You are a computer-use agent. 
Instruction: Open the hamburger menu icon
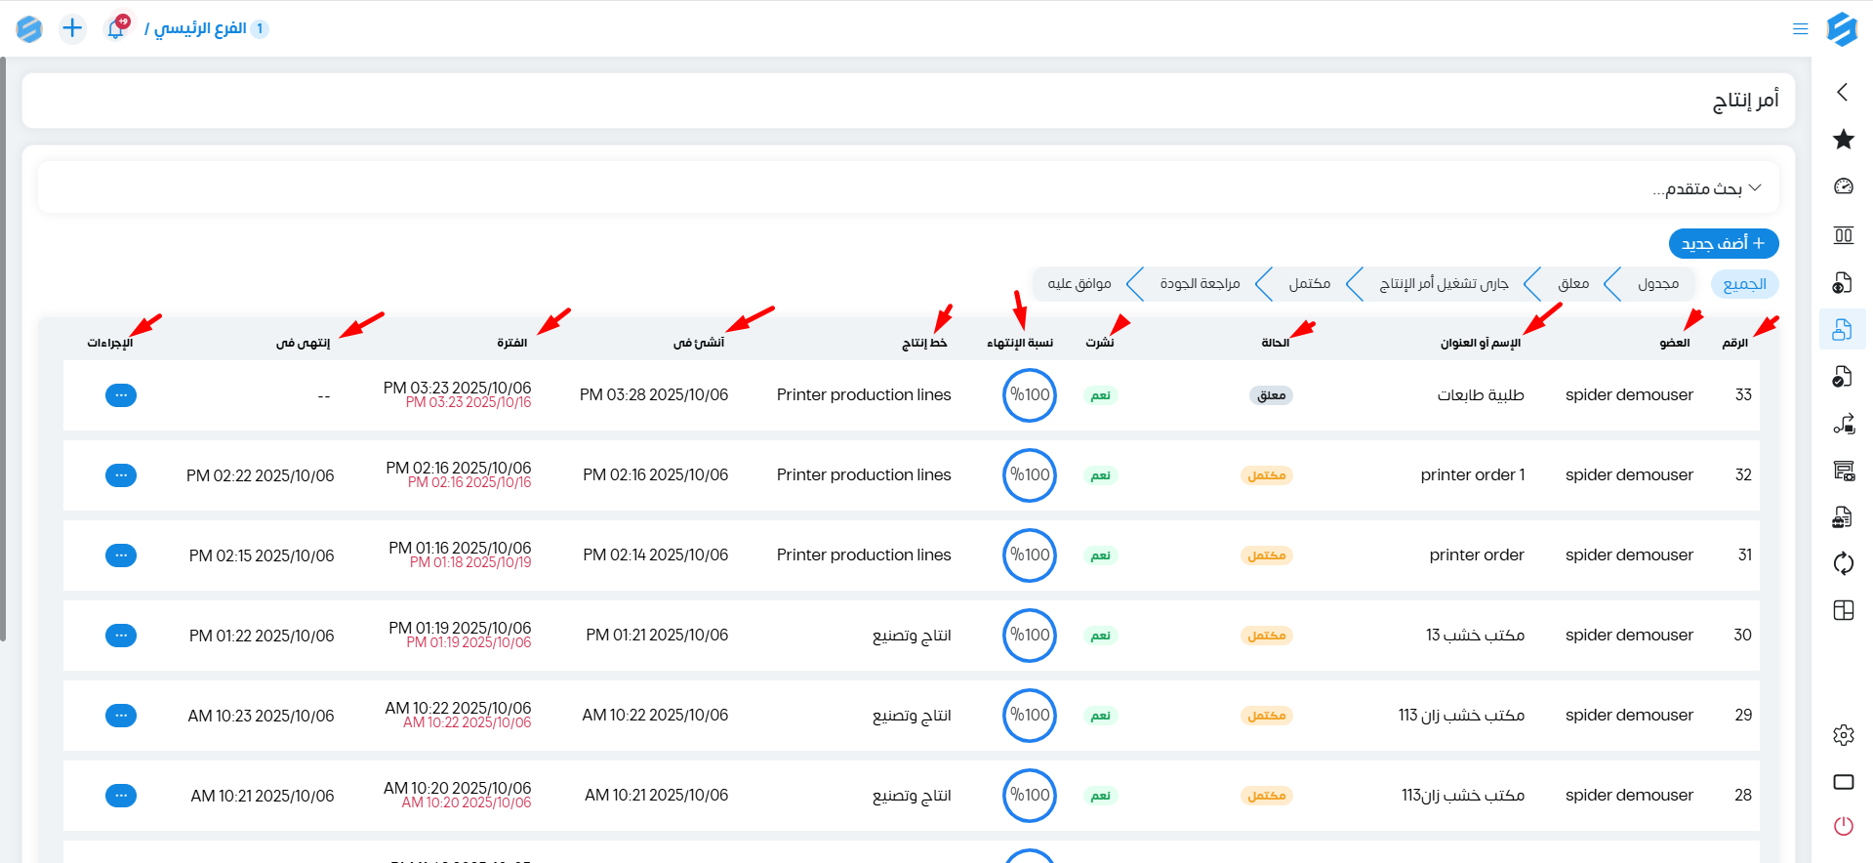1801,28
